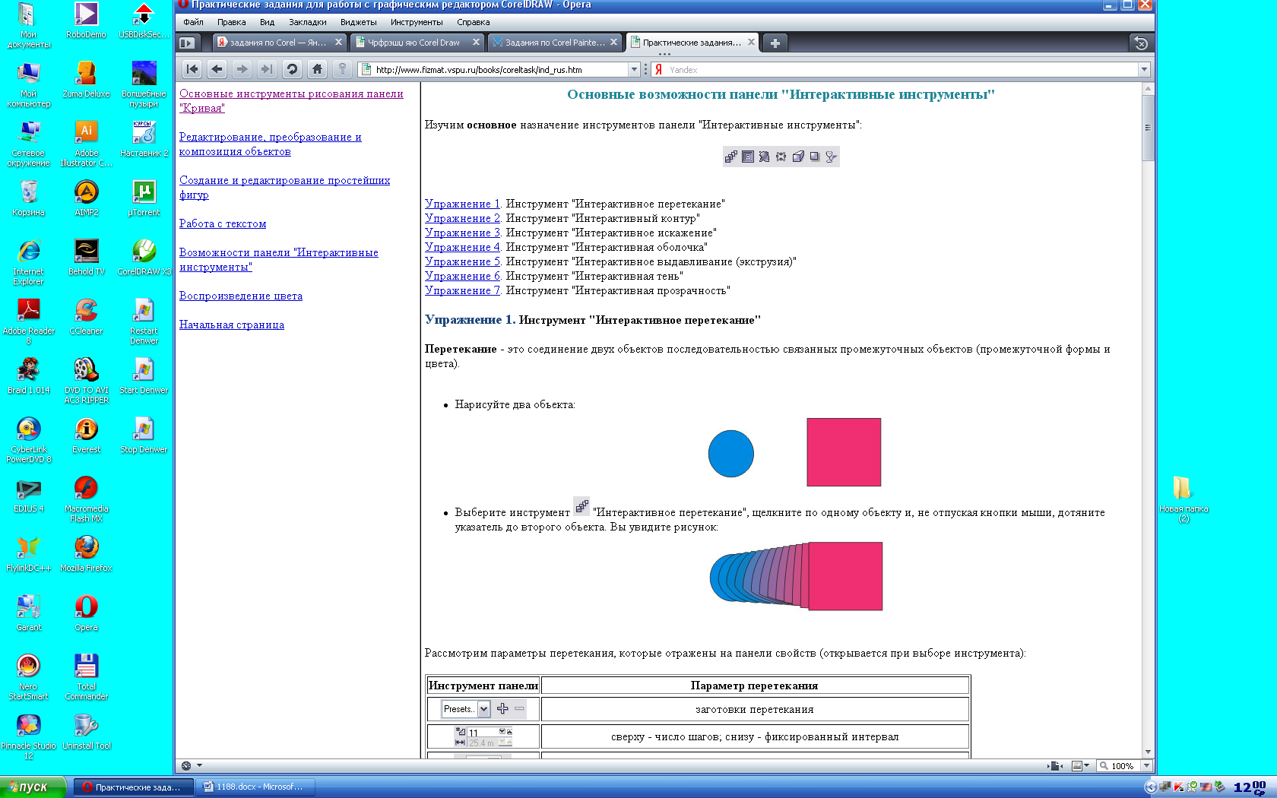Click the Interactive tools toolbar image
Screen dimensions: 1277x798
[781, 157]
